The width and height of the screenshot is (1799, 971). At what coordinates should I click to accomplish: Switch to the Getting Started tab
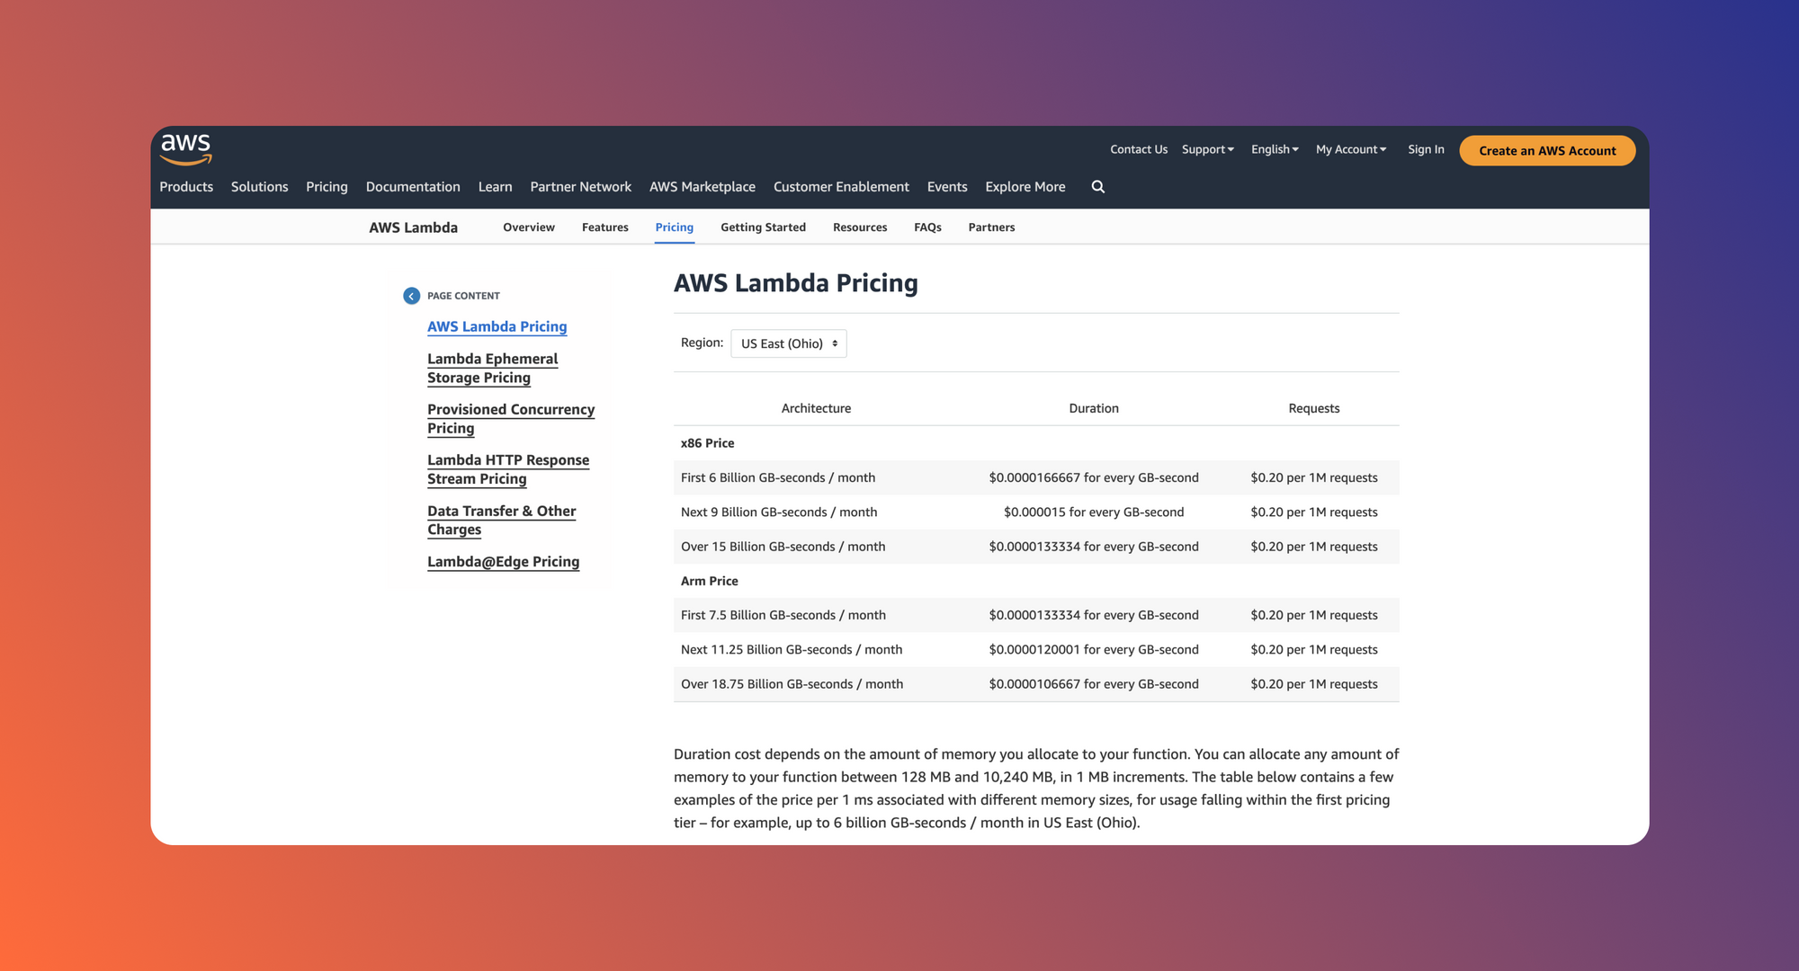tap(763, 227)
